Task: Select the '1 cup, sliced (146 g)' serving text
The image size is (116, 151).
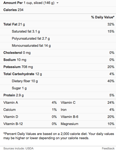Action: (x=39, y=3)
